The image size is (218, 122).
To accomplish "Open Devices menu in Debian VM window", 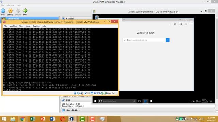I will (x=36, y=26).
